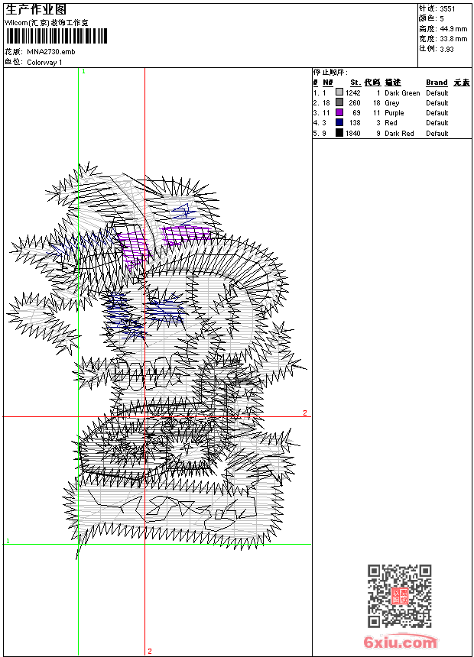Click the light grey Dark Green swatch

click(x=339, y=92)
